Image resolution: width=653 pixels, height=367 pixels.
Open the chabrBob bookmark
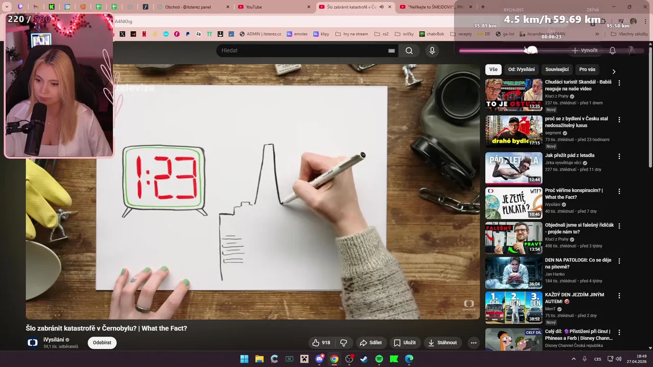click(432, 34)
